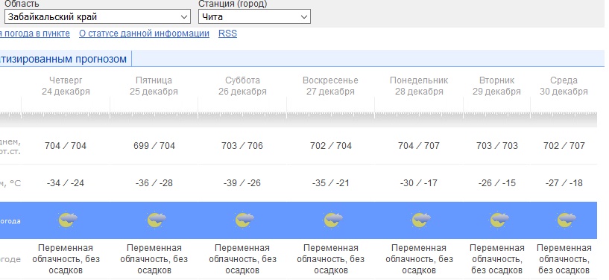609x280 pixels.
Task: Click the weather icon for 25 декабря
Action: (x=156, y=220)
